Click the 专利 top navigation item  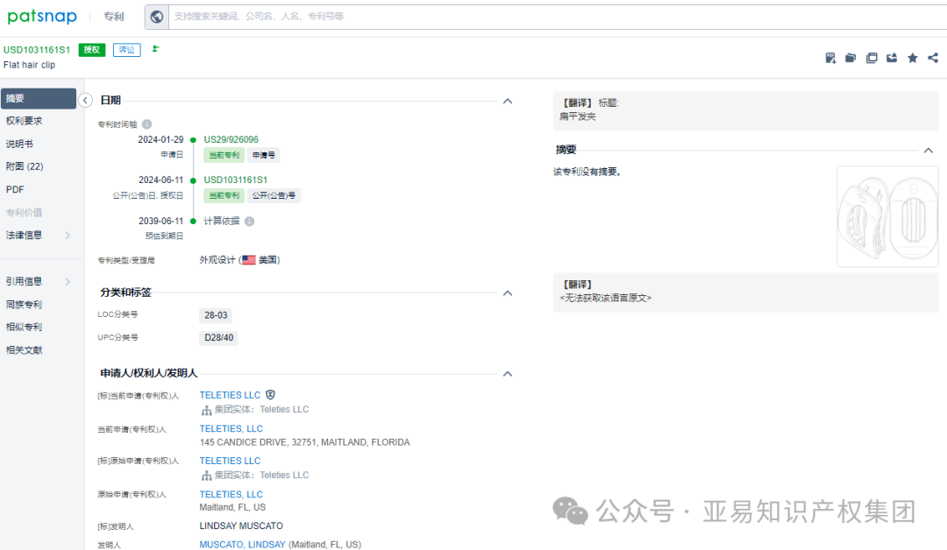pyautogui.click(x=113, y=17)
